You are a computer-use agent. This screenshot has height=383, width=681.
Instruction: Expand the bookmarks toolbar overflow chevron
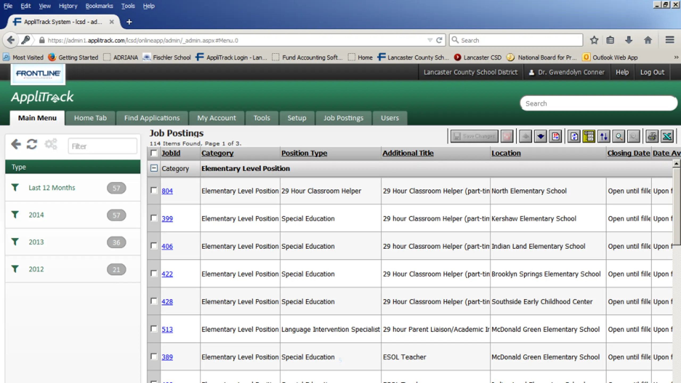tap(676, 57)
